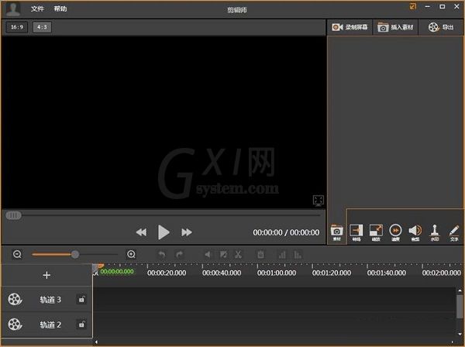Open the 转场 transitions tab
Image resolution: width=465 pixels, height=347 pixels.
(356, 232)
